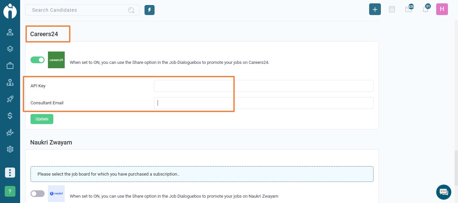This screenshot has width=458, height=203.
Task: Click the green Update button
Action: pos(42,119)
